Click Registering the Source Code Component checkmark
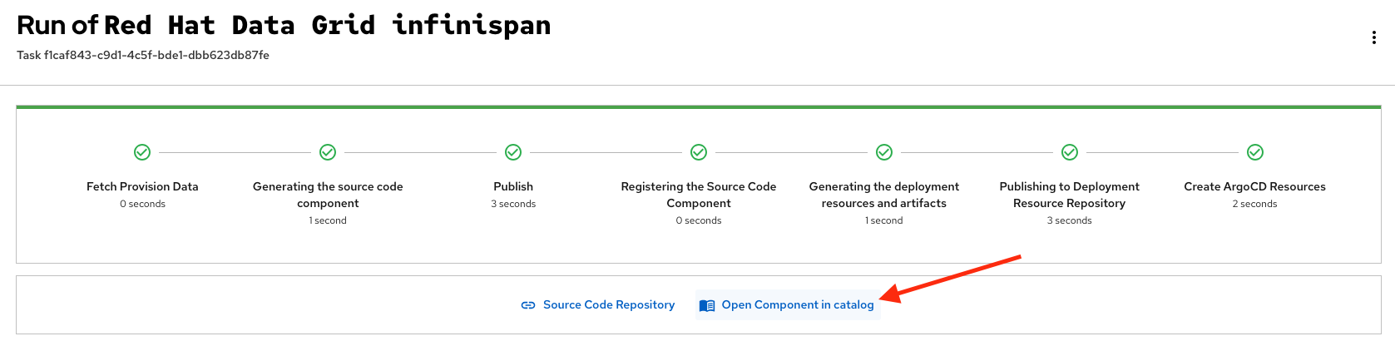Screen dimensions: 1395x346 [699, 152]
